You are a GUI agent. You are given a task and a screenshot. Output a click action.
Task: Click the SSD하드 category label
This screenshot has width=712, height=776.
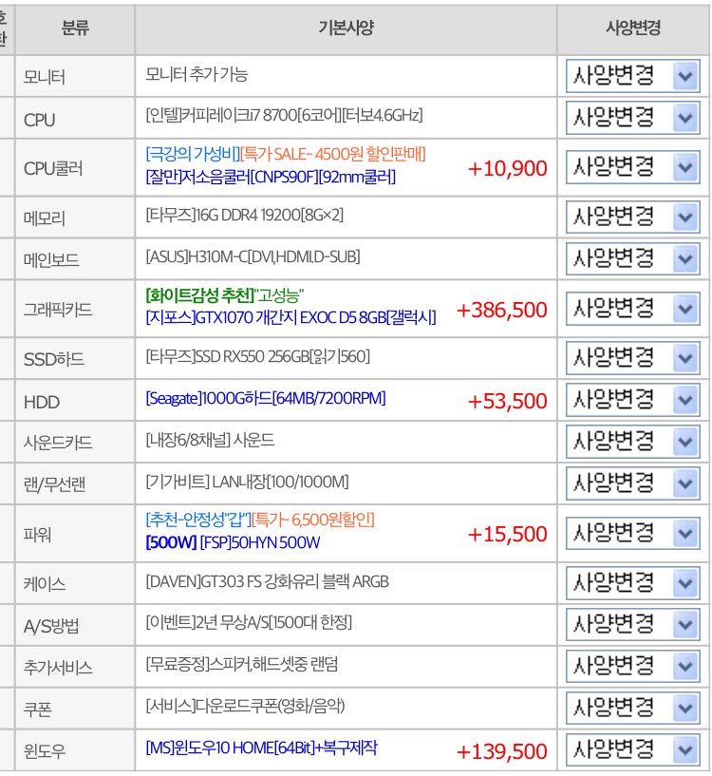[x=54, y=359]
